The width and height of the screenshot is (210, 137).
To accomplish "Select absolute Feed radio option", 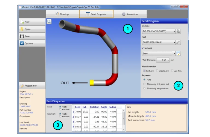I will pos(60,109).
